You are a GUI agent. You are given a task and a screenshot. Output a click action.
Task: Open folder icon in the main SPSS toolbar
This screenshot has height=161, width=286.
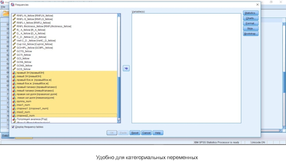pyautogui.click(x=6, y=14)
